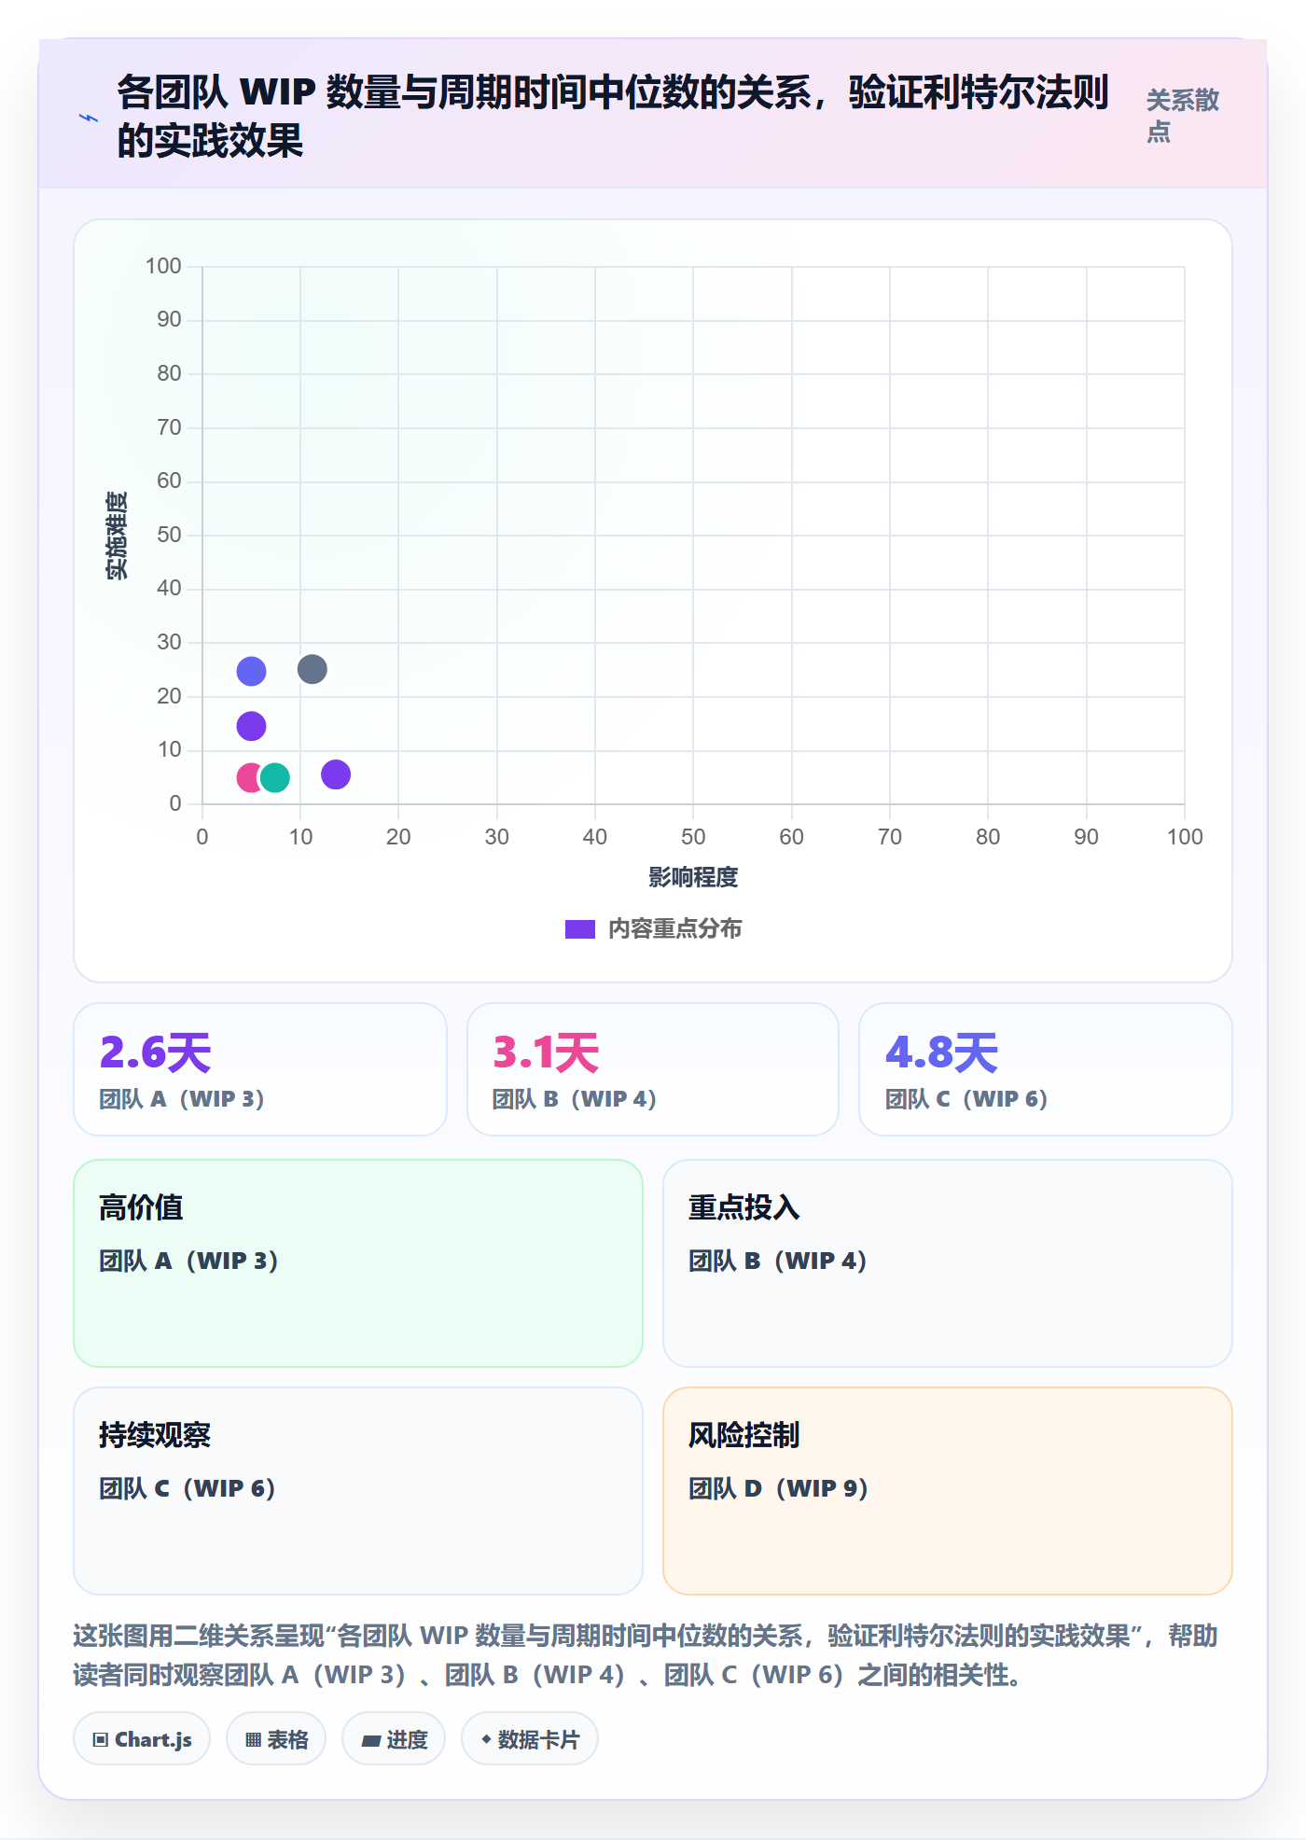Toggle the 内容重点分布 legend item
The image size is (1306, 1840).
[653, 929]
